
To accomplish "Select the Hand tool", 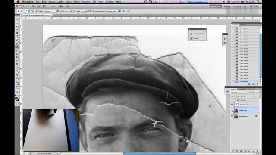I will pyautogui.click(x=17, y=89).
